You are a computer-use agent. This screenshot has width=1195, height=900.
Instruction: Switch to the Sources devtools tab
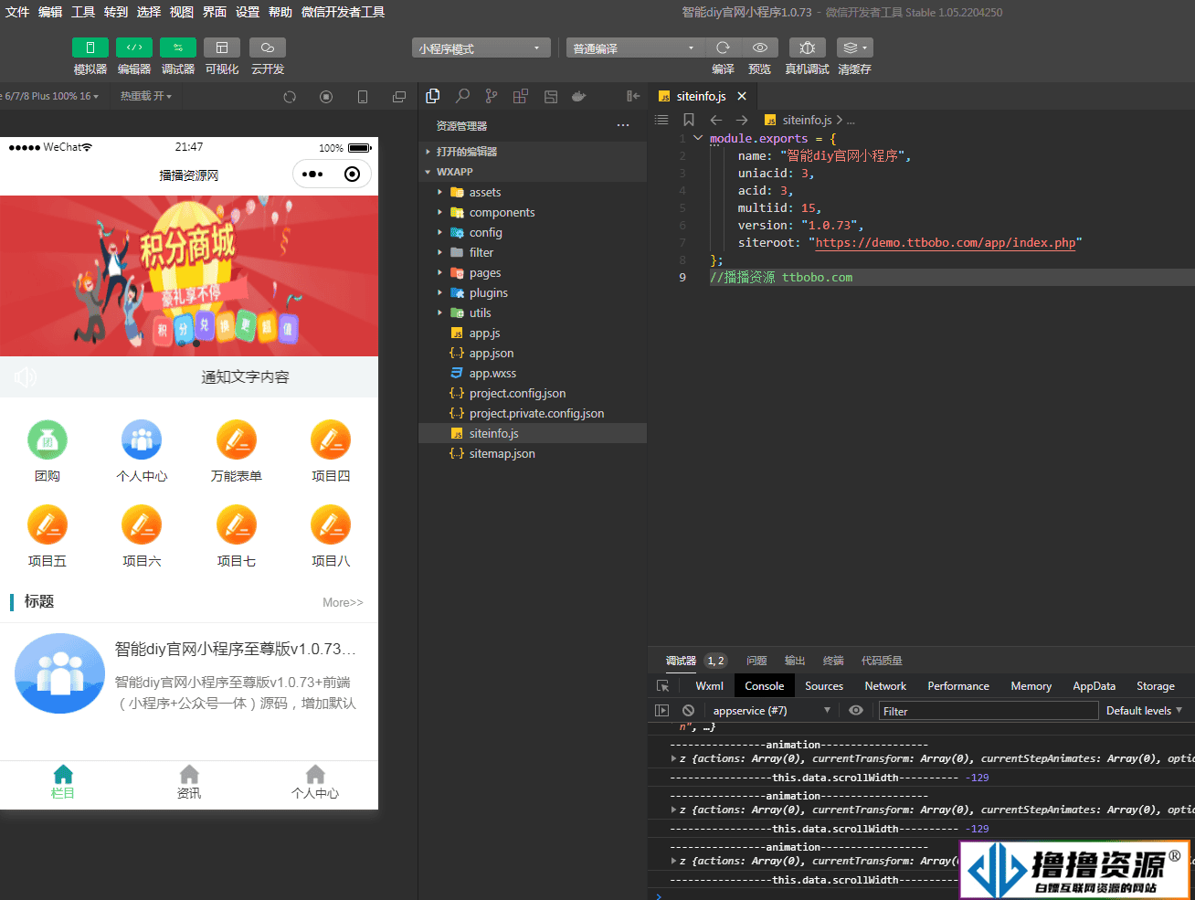click(824, 686)
